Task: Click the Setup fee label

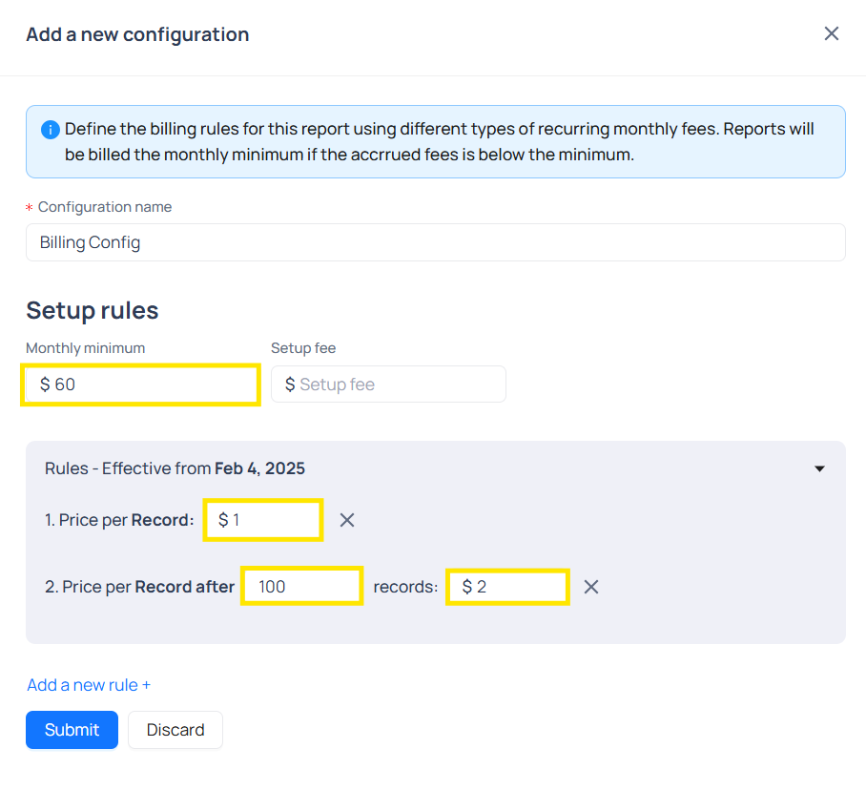Action: pyautogui.click(x=303, y=348)
